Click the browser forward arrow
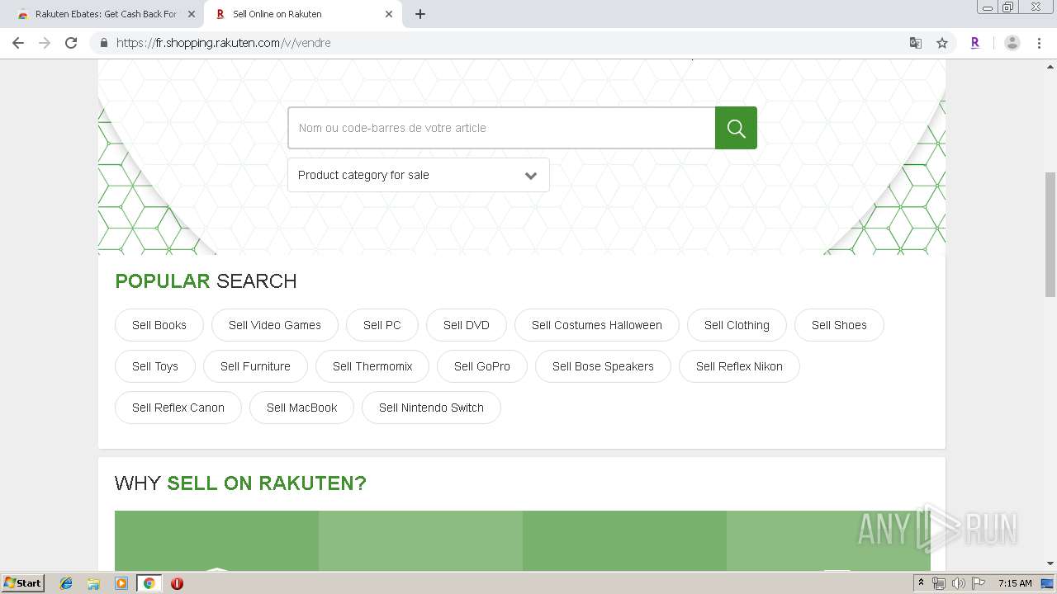This screenshot has height=594, width=1057. 45,43
